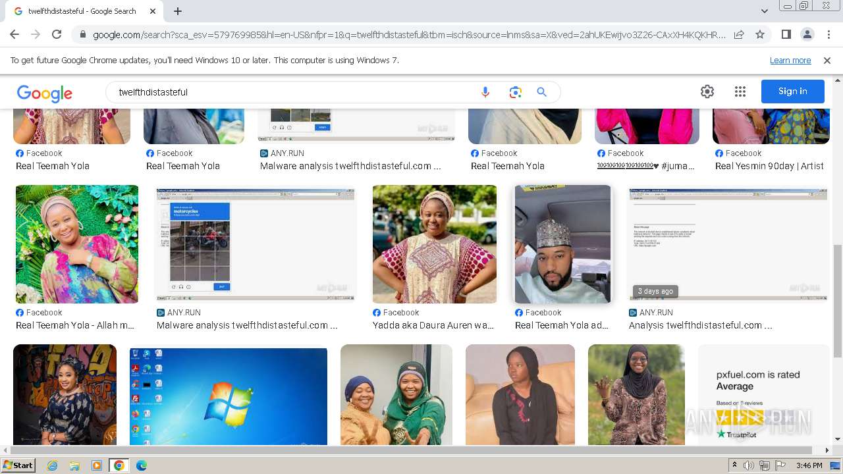The height and width of the screenshot is (474, 843).
Task: Expand the tab search dropdown
Action: tap(764, 11)
